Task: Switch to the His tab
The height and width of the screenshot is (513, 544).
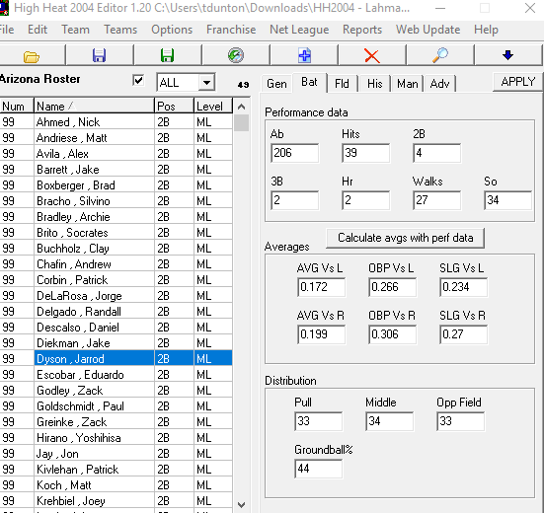Action: click(375, 84)
